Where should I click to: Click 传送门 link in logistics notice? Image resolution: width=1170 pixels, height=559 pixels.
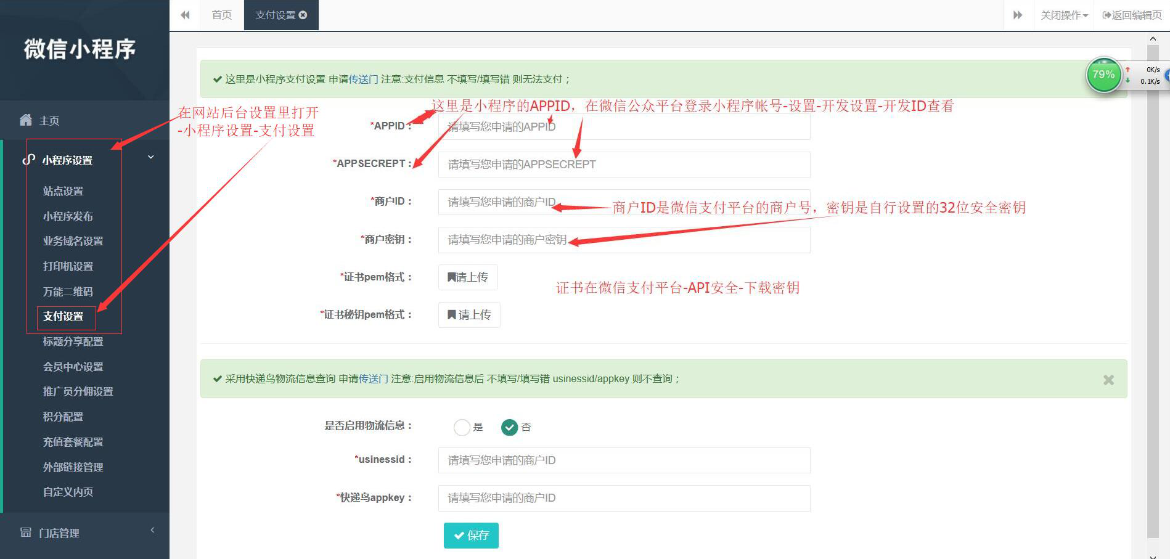point(374,378)
